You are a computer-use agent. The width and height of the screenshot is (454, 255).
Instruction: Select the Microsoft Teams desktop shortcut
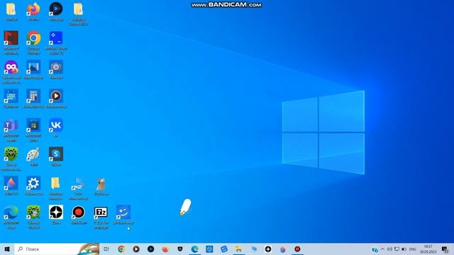coord(11,130)
